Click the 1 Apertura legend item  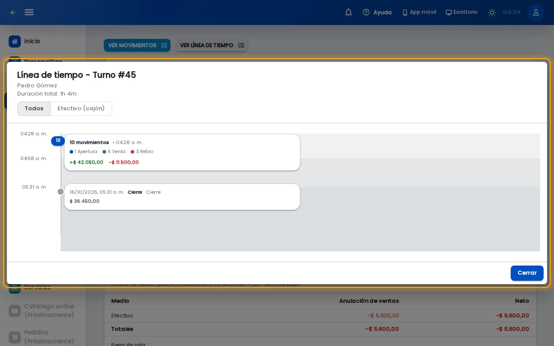[84, 152]
